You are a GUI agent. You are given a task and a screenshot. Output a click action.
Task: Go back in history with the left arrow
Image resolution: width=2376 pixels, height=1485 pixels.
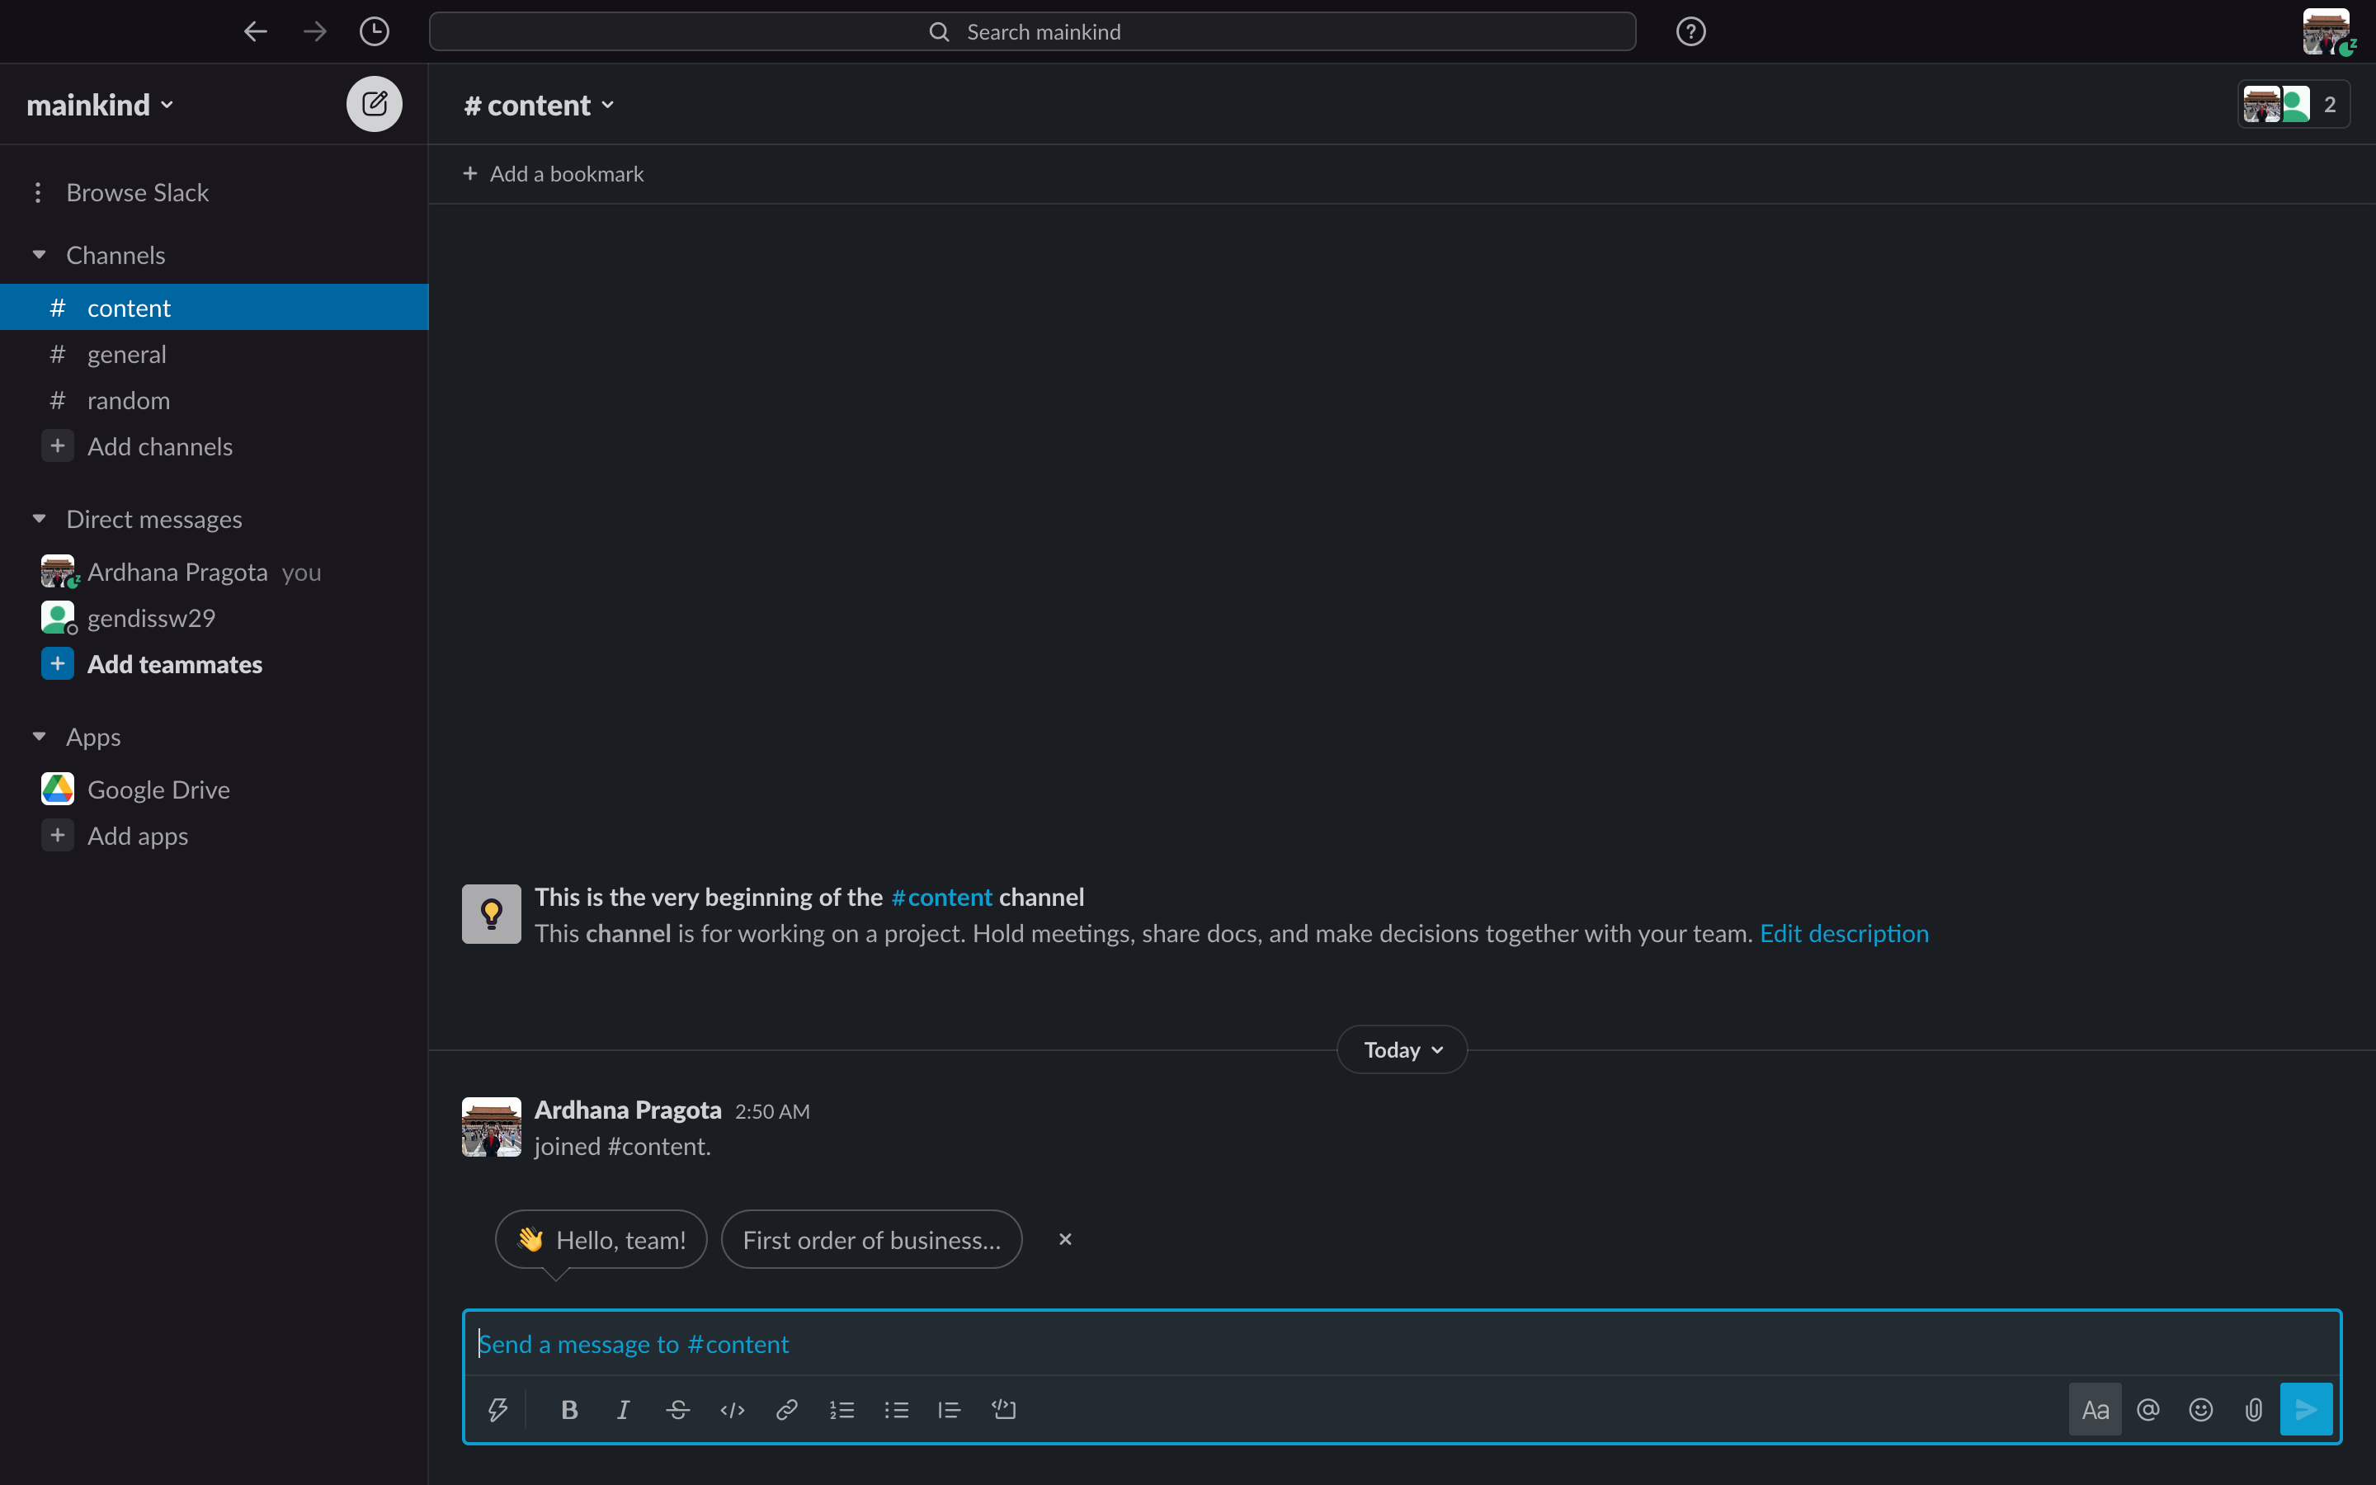tap(255, 31)
